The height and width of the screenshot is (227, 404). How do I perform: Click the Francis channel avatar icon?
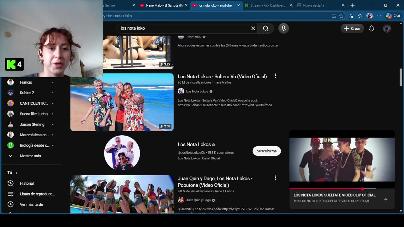point(10,82)
